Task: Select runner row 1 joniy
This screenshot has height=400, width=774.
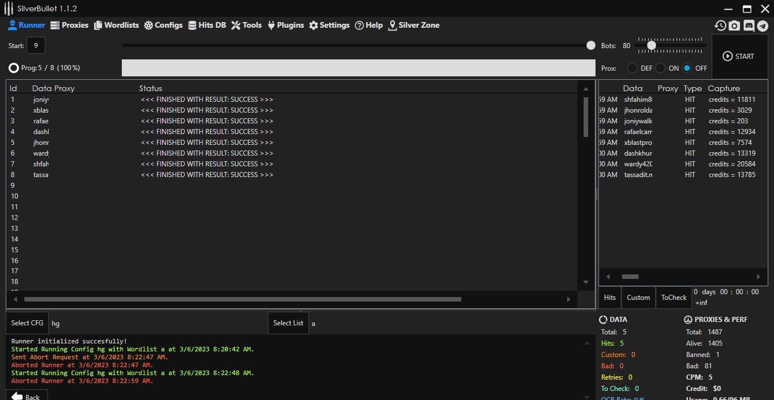Action: pos(292,100)
